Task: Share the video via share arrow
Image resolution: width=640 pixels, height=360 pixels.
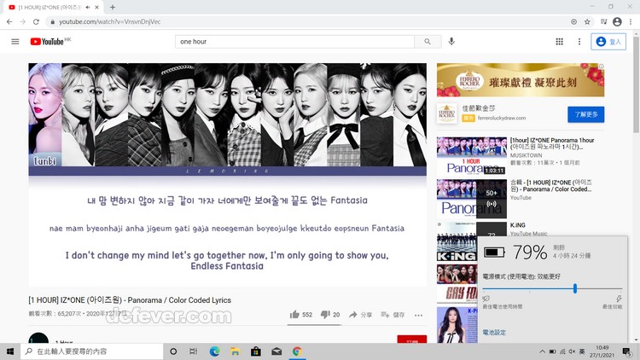Action: (x=360, y=315)
